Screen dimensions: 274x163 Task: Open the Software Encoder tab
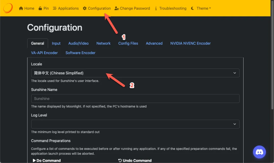tap(80, 53)
